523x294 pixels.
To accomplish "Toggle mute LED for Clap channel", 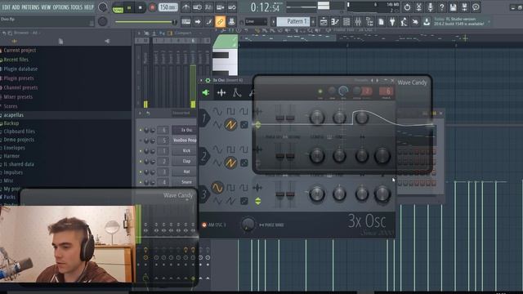I will pos(141,162).
